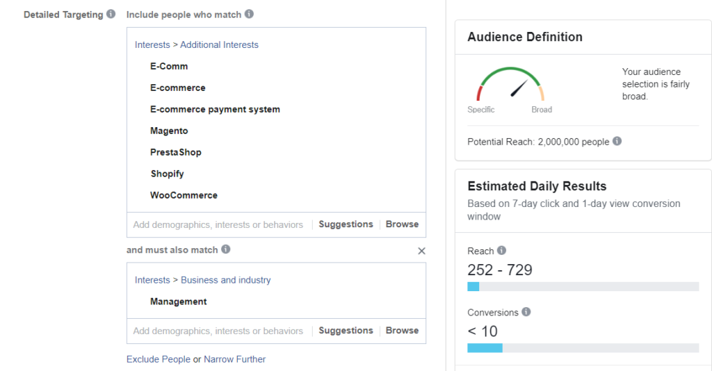Open Browse in the first targeting box
Image resolution: width=712 pixels, height=371 pixels.
click(402, 224)
